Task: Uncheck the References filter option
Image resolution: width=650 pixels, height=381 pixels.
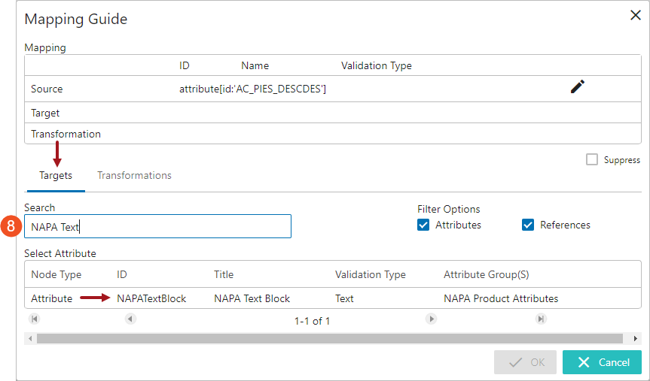Action: tap(528, 225)
